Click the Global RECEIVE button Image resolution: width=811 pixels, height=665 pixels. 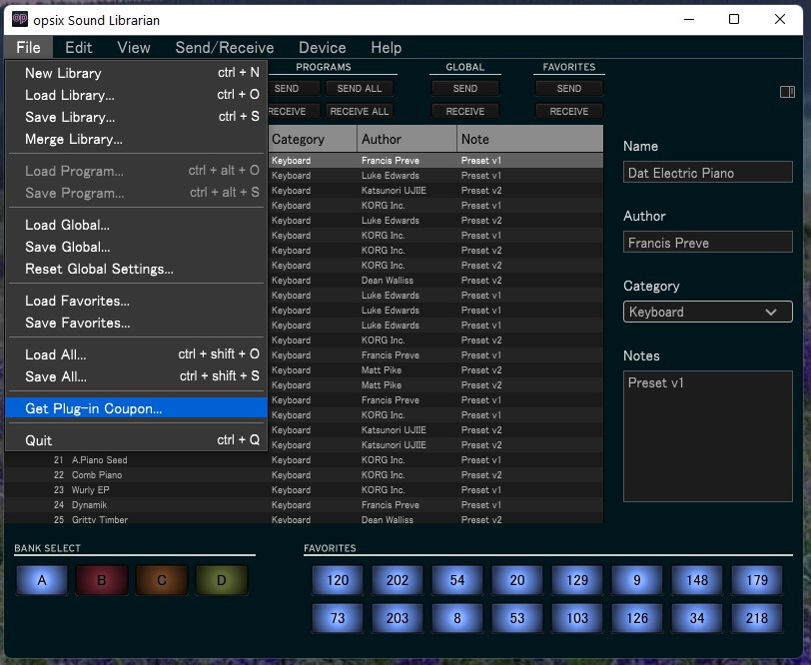click(465, 111)
